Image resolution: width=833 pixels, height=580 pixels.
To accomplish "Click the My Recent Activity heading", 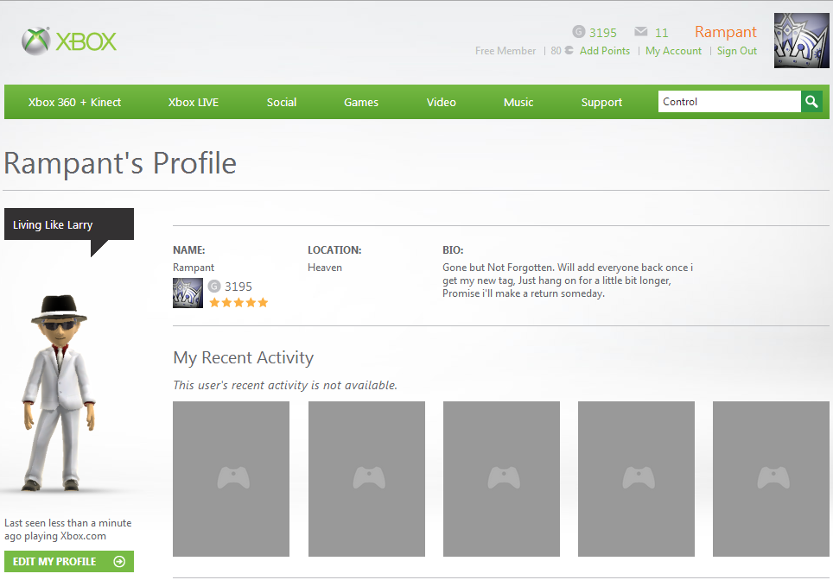I will tap(244, 357).
